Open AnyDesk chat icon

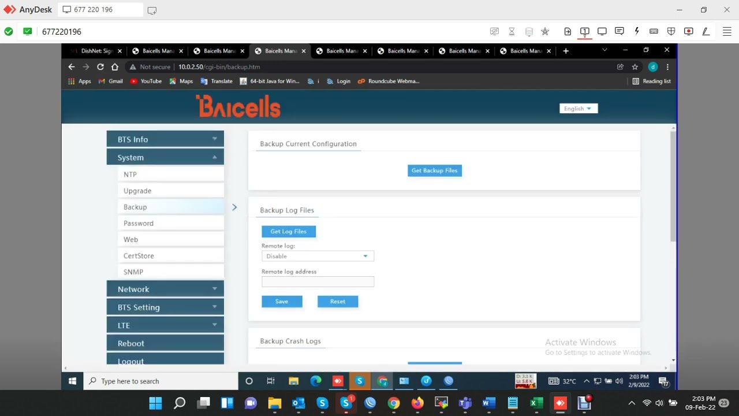[x=619, y=31]
